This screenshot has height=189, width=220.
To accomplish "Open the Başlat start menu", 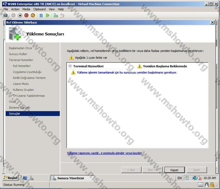I will coord(11,178).
